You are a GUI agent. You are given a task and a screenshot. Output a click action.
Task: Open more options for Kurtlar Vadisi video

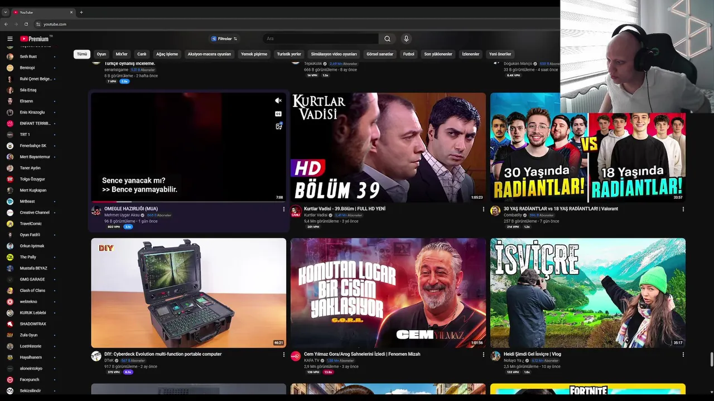[483, 209]
